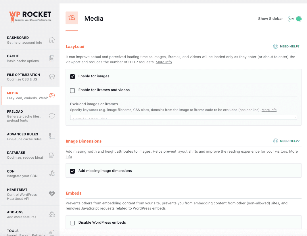Image resolution: width=307 pixels, height=236 pixels.
Task: Click the Show Sidebar label
Action: click(x=270, y=19)
